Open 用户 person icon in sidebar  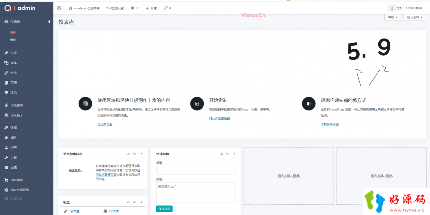pyautogui.click(x=6, y=147)
